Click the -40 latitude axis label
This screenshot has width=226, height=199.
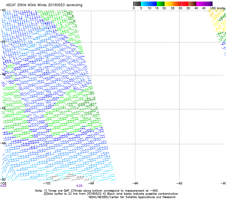[x=3, y=10]
